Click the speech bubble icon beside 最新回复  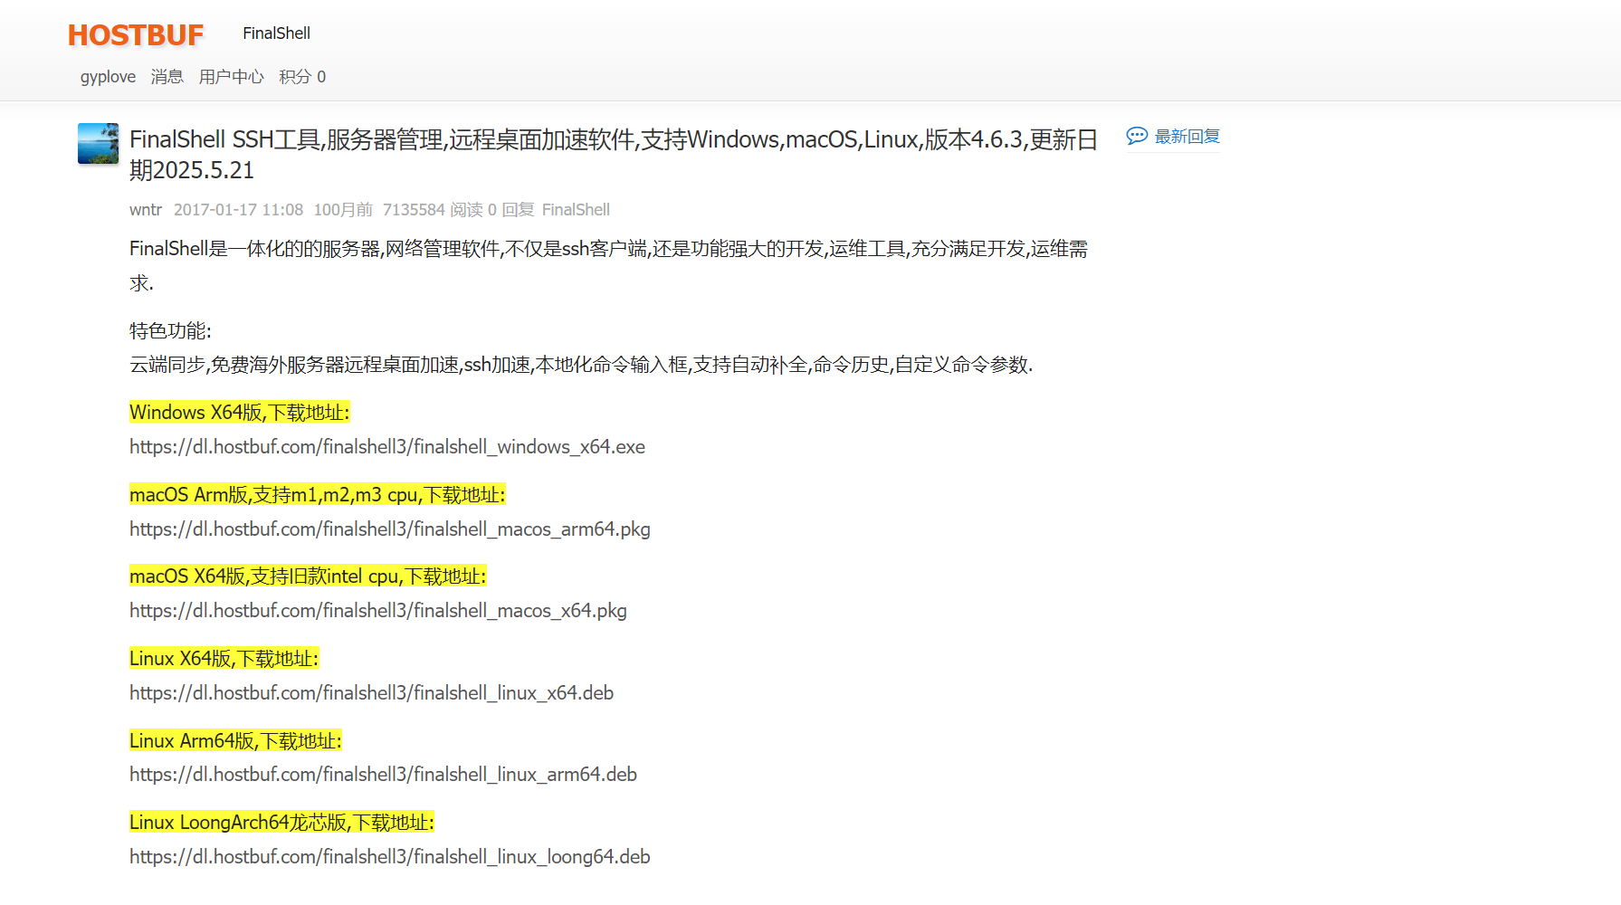[x=1137, y=136]
